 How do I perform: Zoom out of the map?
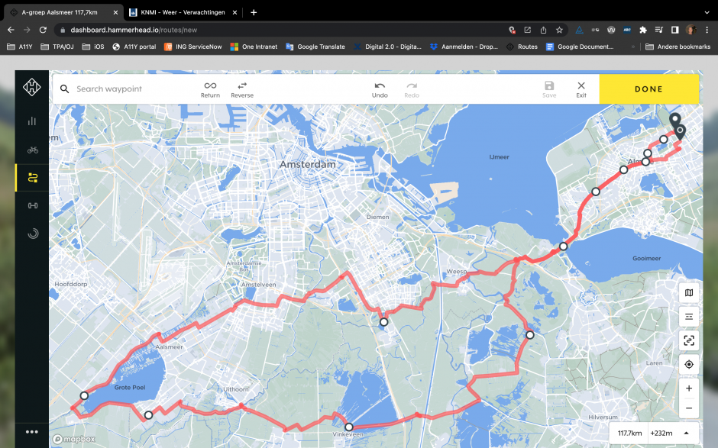(x=689, y=408)
